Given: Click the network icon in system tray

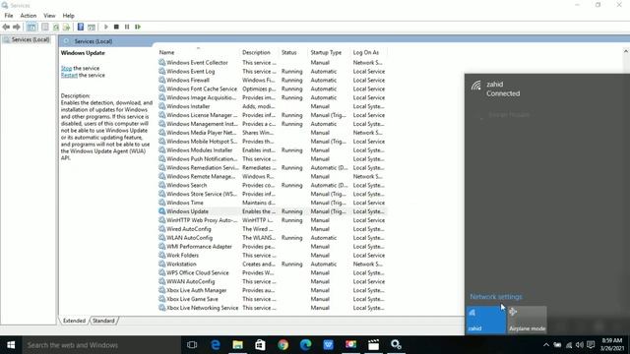Looking at the screenshot, I should tap(569, 345).
